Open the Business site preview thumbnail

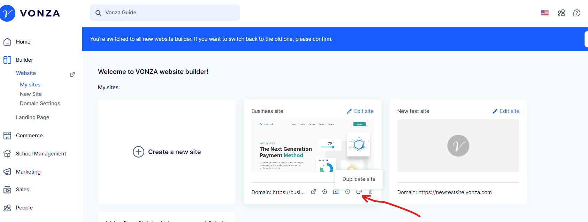pyautogui.click(x=313, y=146)
